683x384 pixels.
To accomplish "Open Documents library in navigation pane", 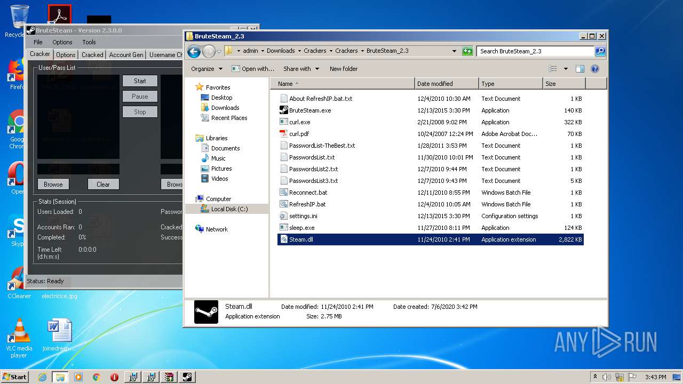I will point(225,148).
